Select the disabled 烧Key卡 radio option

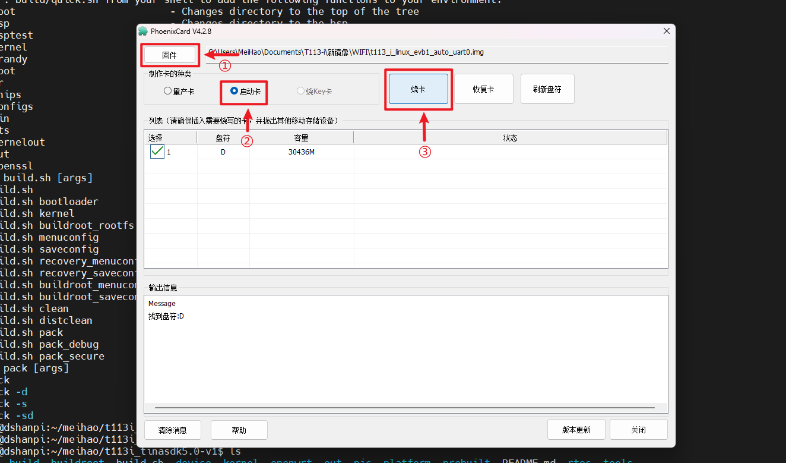(x=314, y=92)
